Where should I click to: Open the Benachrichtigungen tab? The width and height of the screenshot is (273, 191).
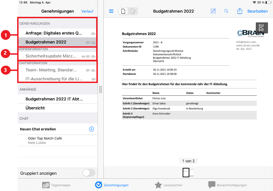pos(227,185)
